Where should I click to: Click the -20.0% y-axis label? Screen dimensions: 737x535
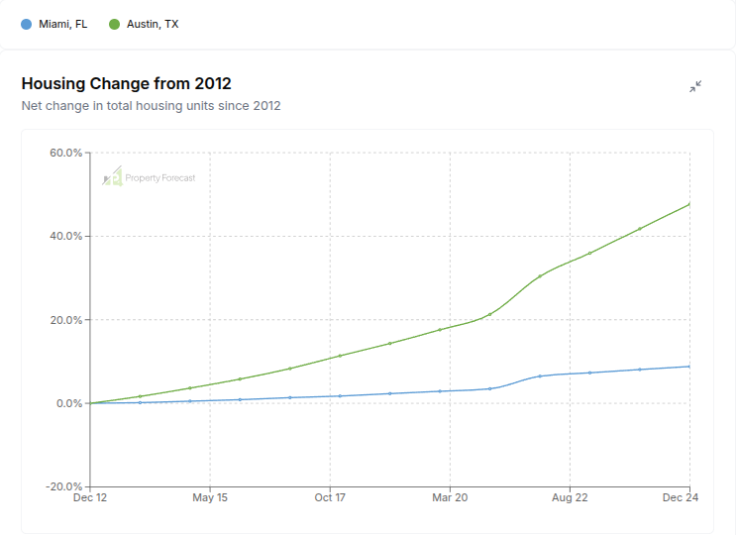point(64,486)
